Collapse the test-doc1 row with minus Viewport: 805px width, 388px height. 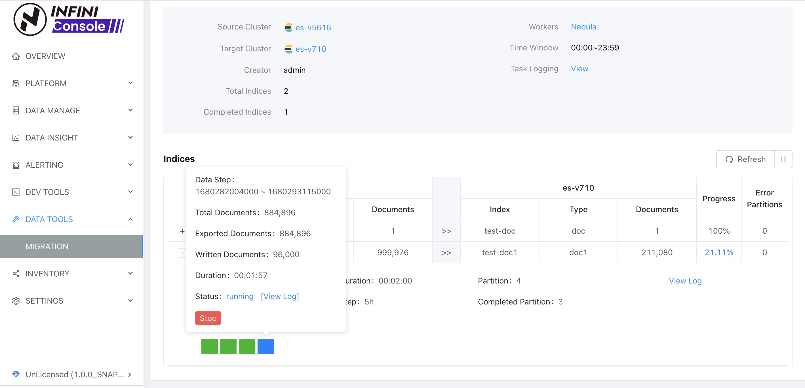182,252
